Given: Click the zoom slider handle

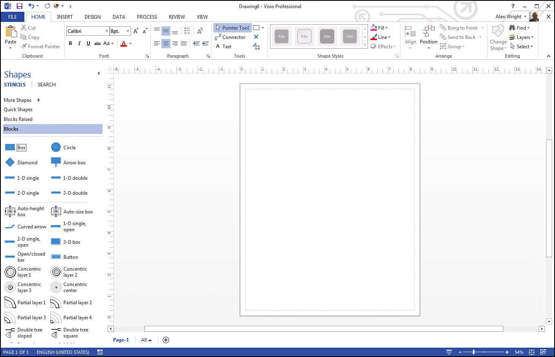Looking at the screenshot, I should pos(474,352).
